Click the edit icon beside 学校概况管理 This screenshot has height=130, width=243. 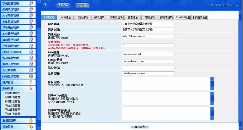click(31, 3)
